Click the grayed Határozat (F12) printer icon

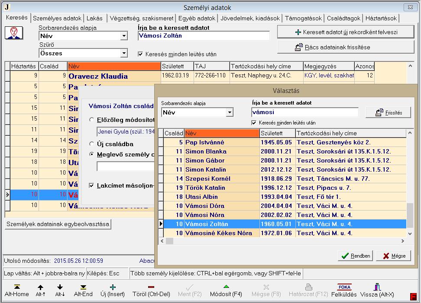[x=308, y=290]
